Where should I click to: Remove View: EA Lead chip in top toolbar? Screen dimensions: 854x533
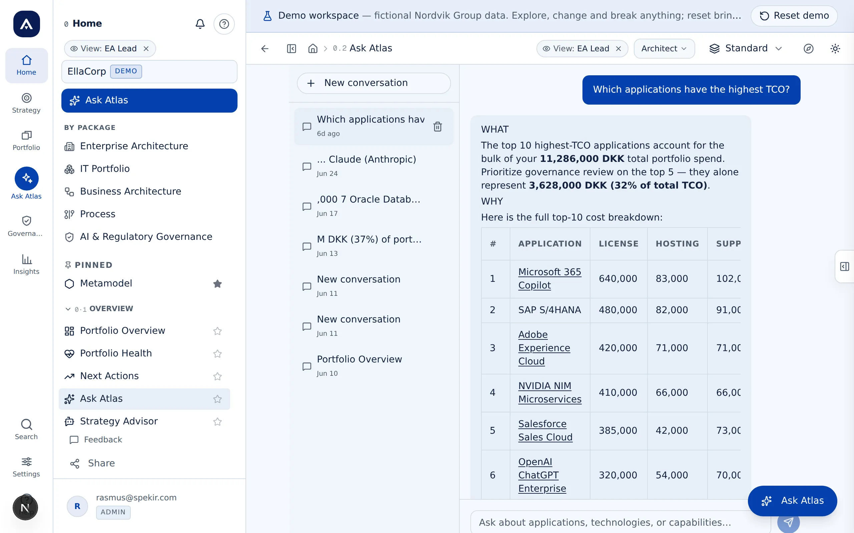[x=618, y=49]
